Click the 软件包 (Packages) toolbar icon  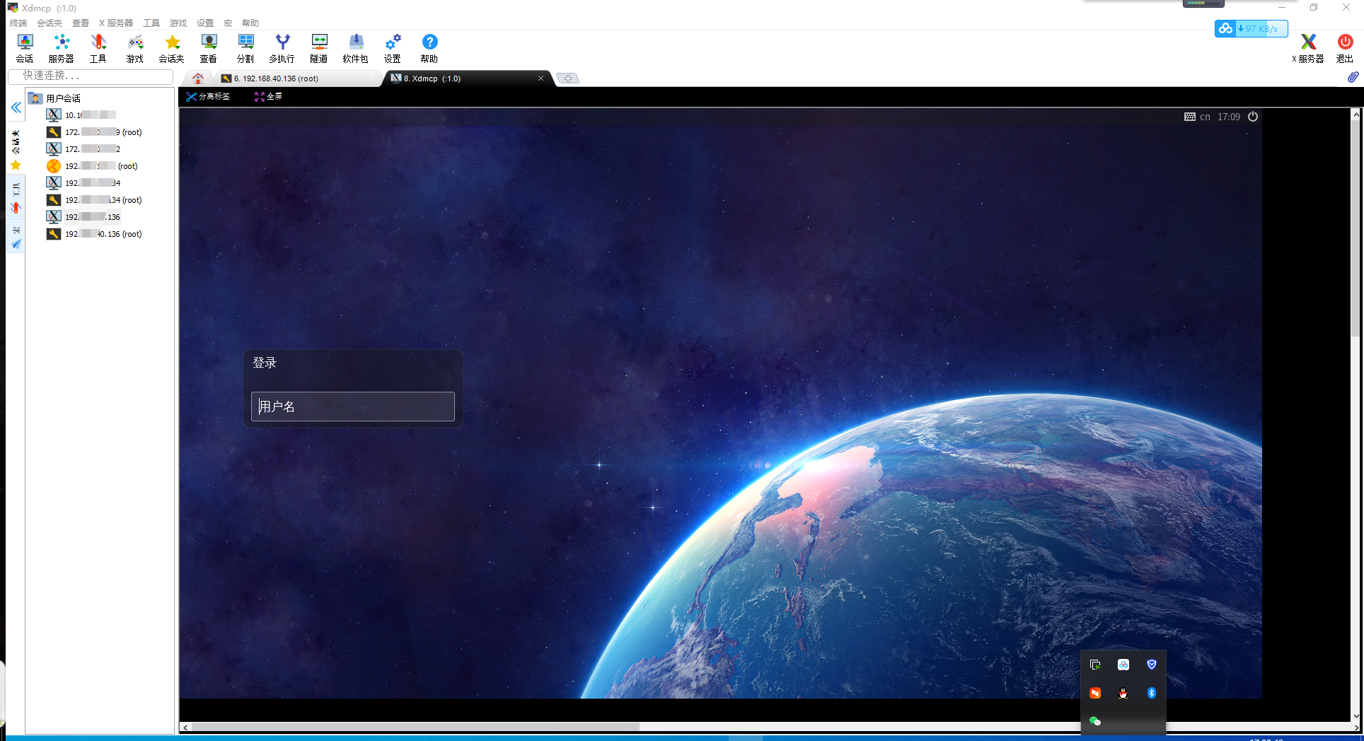pos(356,49)
